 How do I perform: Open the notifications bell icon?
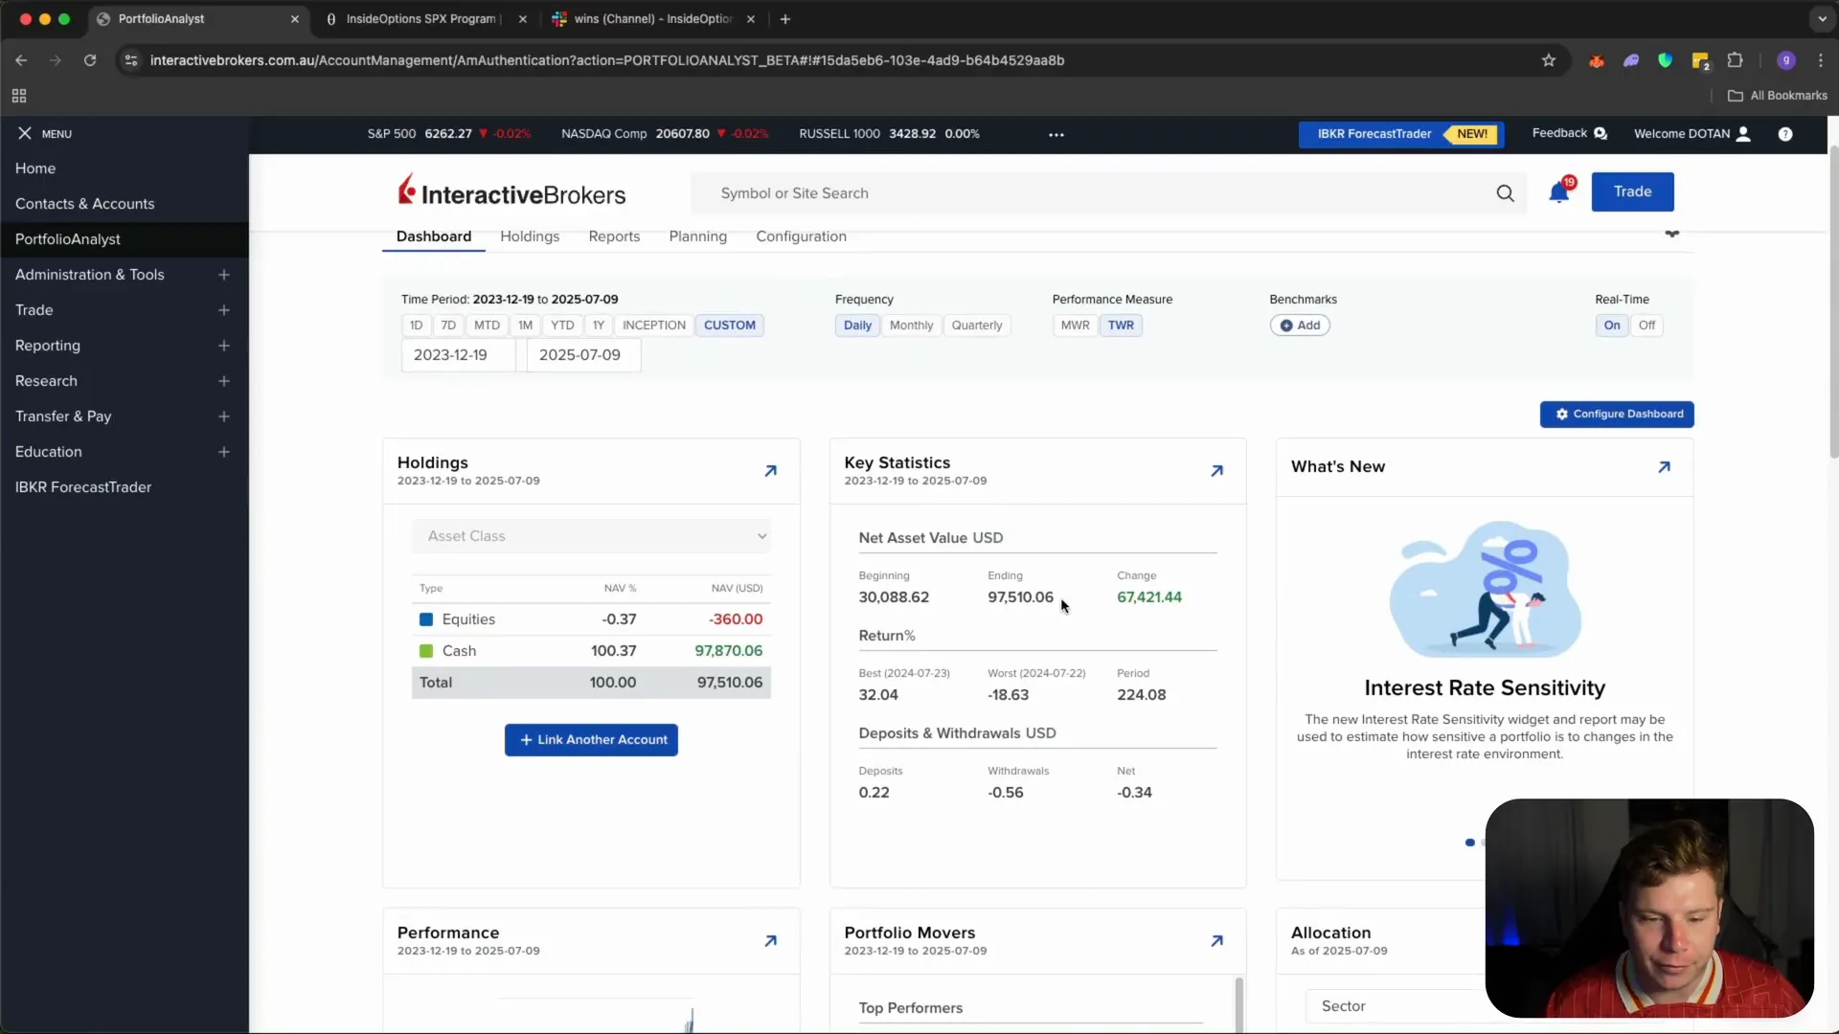(x=1559, y=193)
